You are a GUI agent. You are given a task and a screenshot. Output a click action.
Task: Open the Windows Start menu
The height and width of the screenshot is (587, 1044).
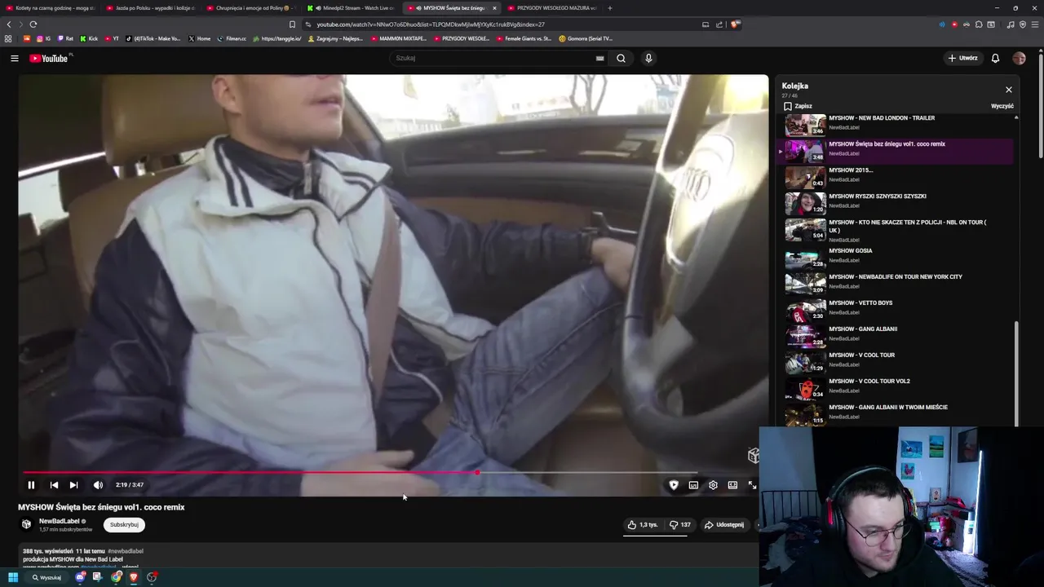coord(13,577)
